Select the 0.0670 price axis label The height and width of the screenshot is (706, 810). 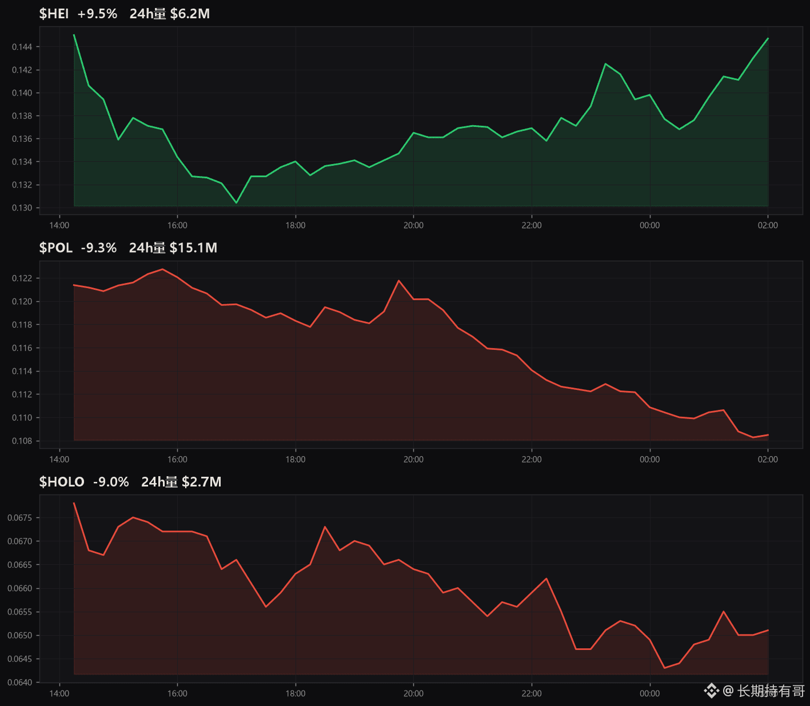click(20, 541)
